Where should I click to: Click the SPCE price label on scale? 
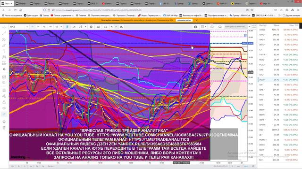click(x=247, y=44)
